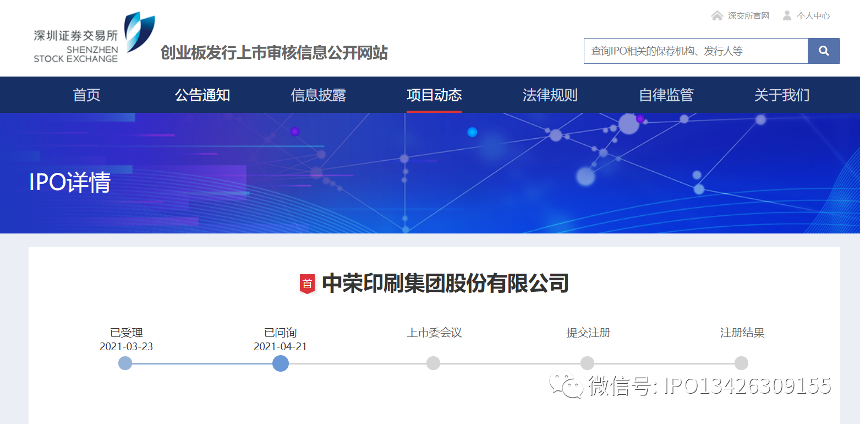The height and width of the screenshot is (424, 860).
Task: Open the 公告通知 menu item
Action: [202, 95]
